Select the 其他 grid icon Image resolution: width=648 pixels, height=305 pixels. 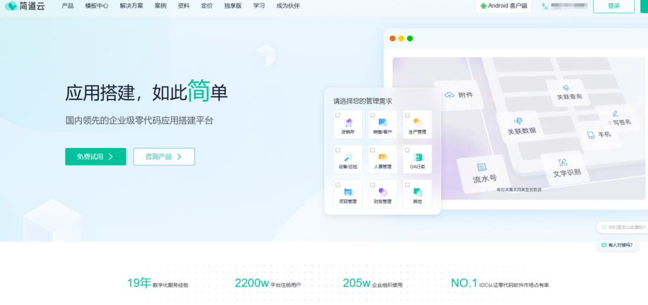[x=418, y=192]
